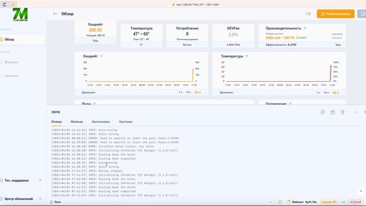Screen dimensions: 366x206
Task: Click the 'Incorrect miner status, try later' log line
Action: point(103,146)
